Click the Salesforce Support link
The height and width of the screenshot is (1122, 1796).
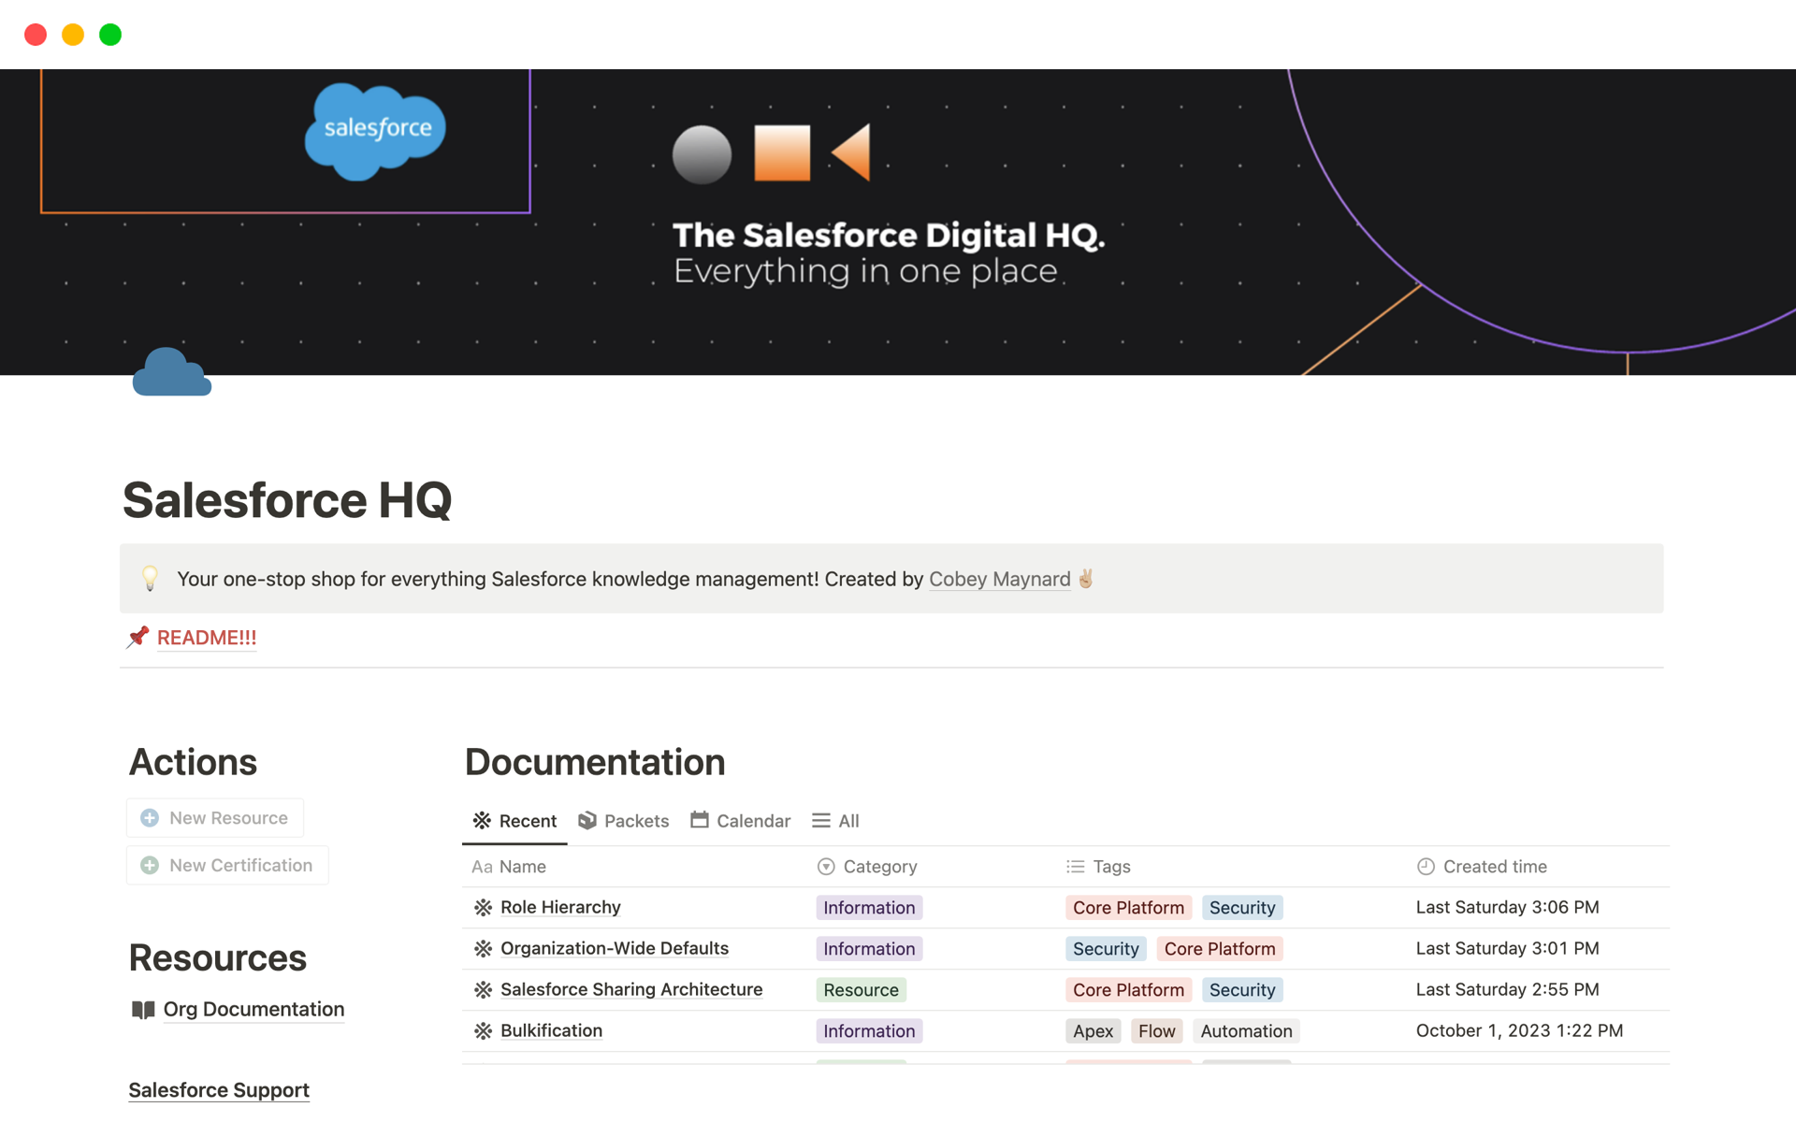(x=219, y=1090)
